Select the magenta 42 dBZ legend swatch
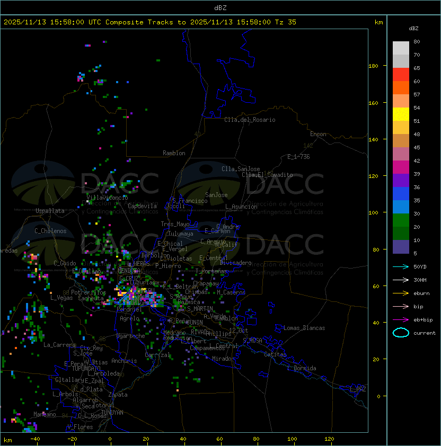441x446 pixels. 401,167
